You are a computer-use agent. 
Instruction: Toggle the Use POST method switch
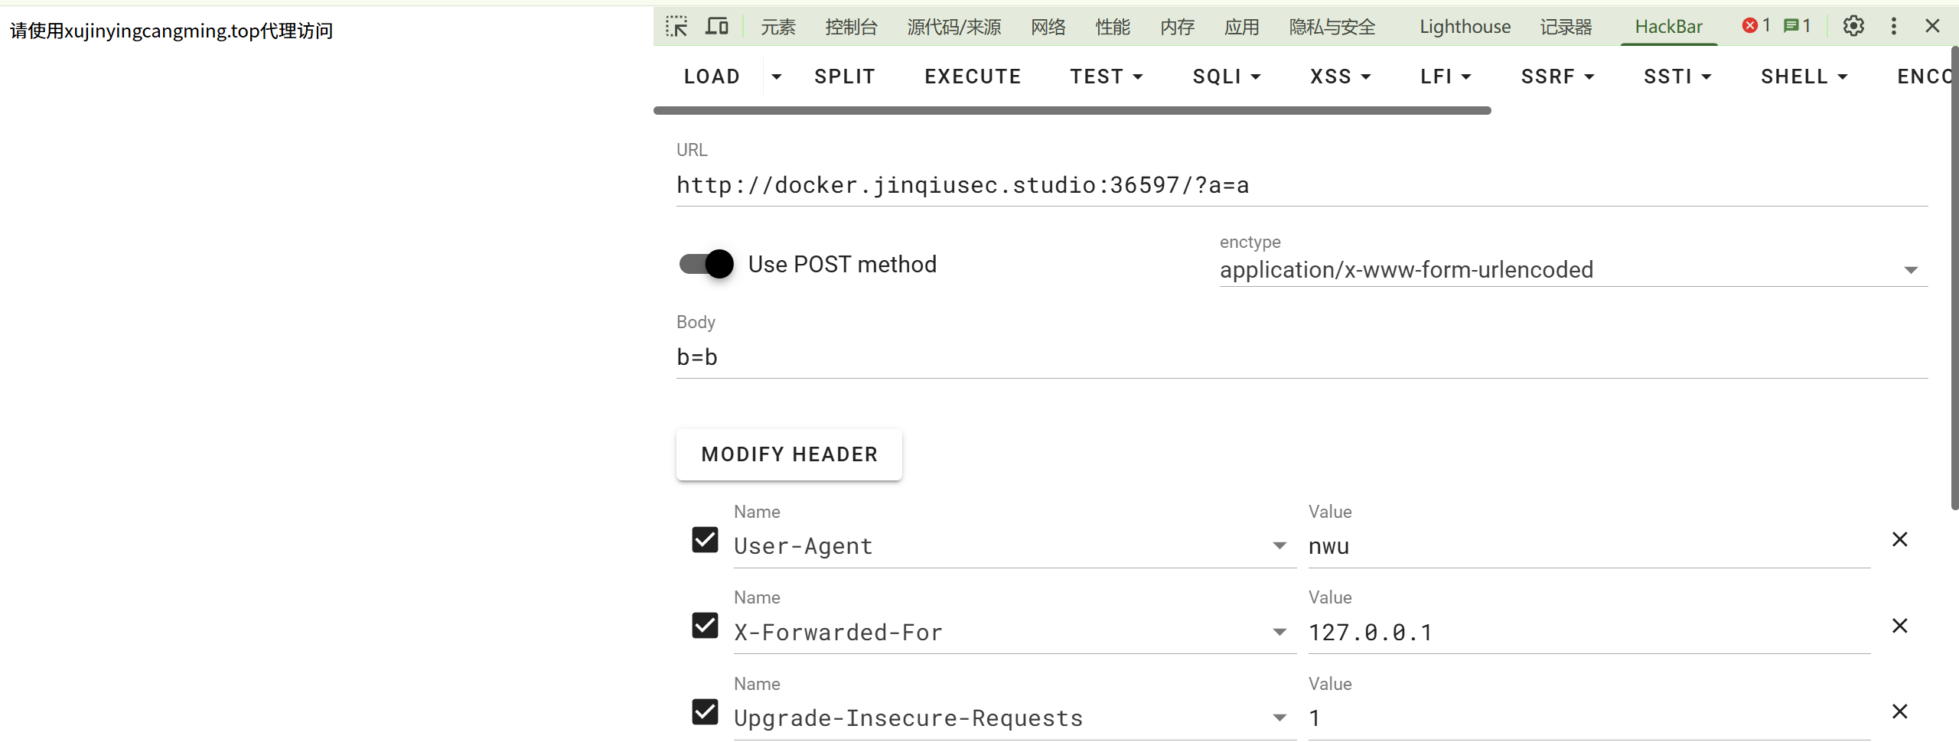click(x=706, y=265)
